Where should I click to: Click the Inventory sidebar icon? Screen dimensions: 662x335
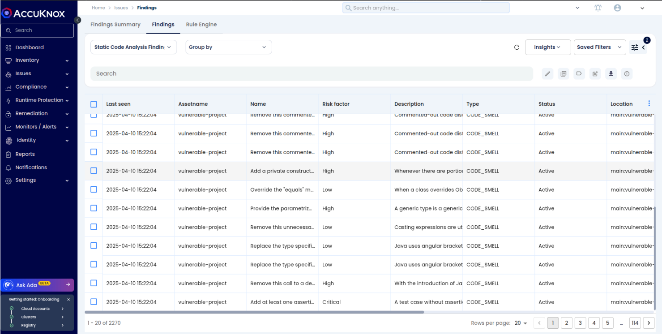pyautogui.click(x=8, y=60)
